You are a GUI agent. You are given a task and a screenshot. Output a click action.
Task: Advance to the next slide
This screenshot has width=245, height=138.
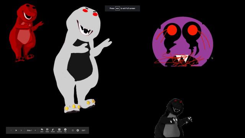(21, 130)
